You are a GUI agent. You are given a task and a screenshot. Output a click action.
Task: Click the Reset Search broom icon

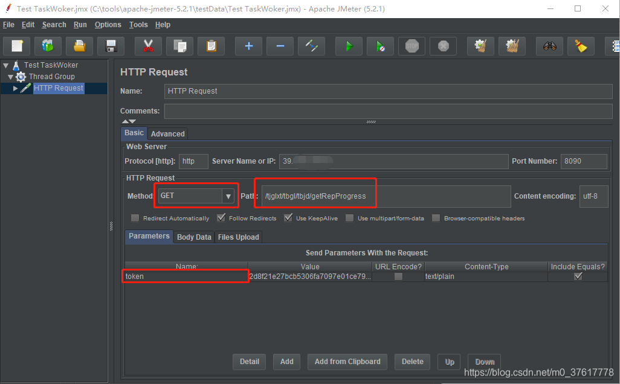581,46
